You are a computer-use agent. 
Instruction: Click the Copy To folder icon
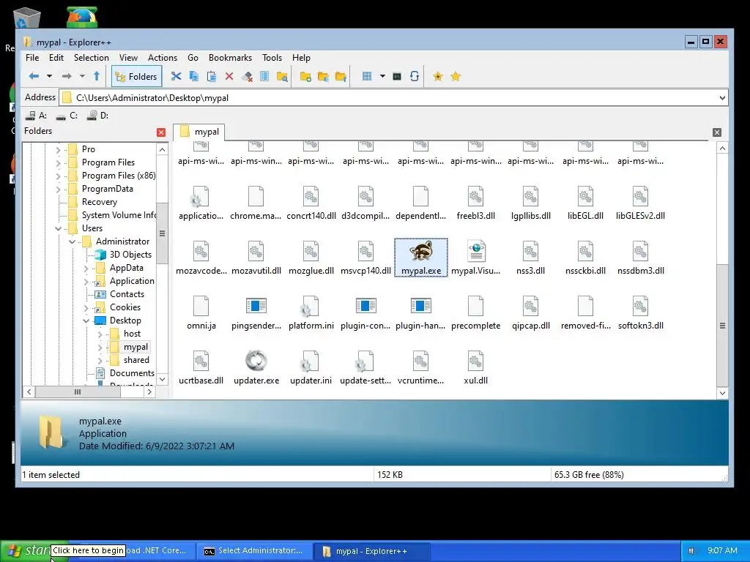323,76
